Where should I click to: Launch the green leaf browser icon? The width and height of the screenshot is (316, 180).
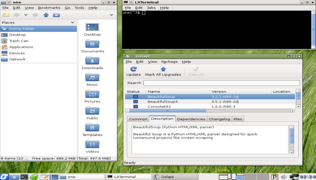34,177
